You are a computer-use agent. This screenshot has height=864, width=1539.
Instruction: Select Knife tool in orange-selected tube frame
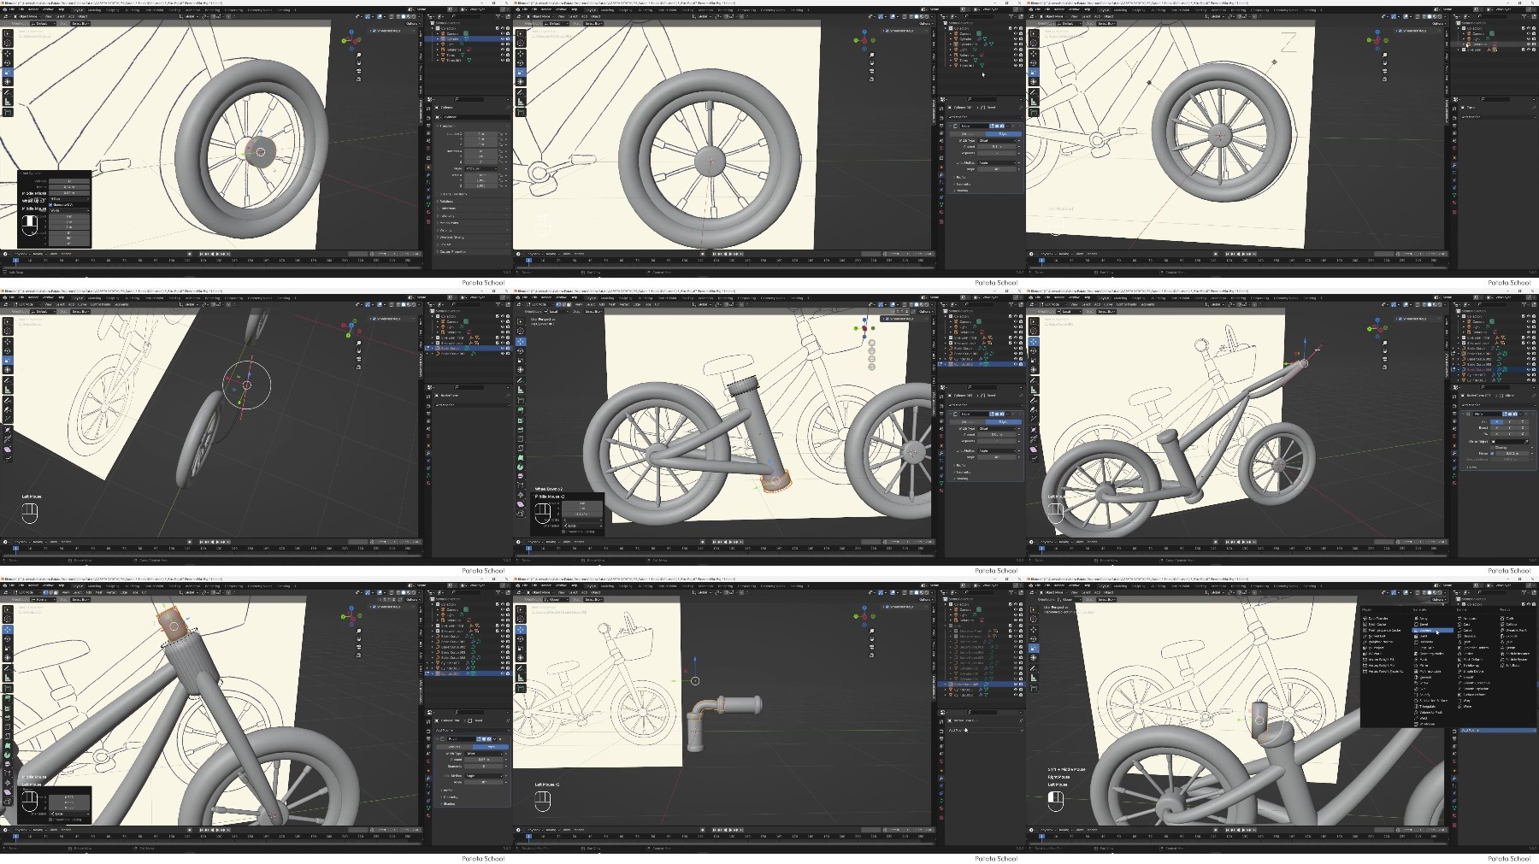coord(521,449)
